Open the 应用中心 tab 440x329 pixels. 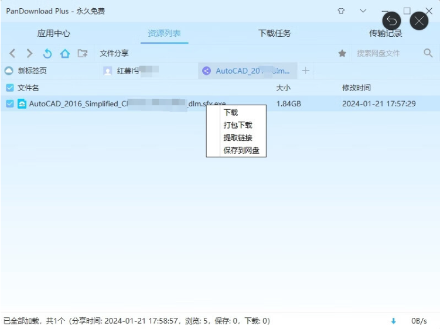[x=53, y=33]
